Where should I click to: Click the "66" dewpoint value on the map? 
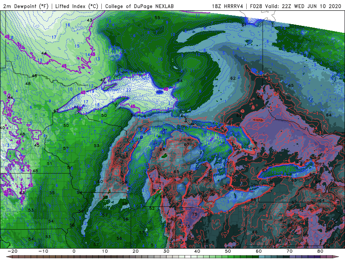(x=255, y=232)
